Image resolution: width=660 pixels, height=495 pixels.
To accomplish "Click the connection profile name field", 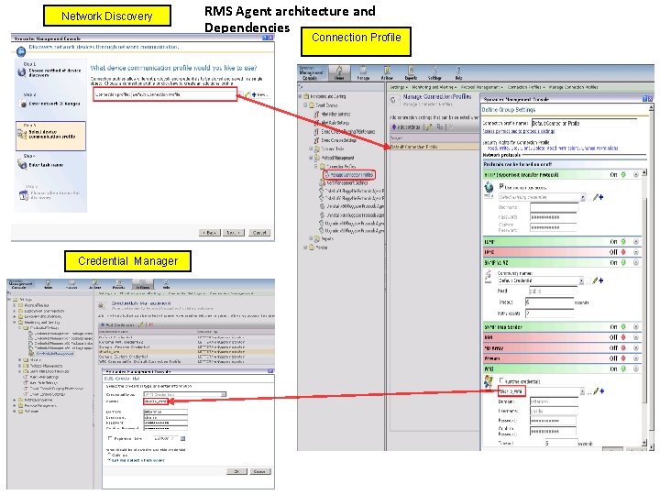I will pyautogui.click(x=584, y=123).
